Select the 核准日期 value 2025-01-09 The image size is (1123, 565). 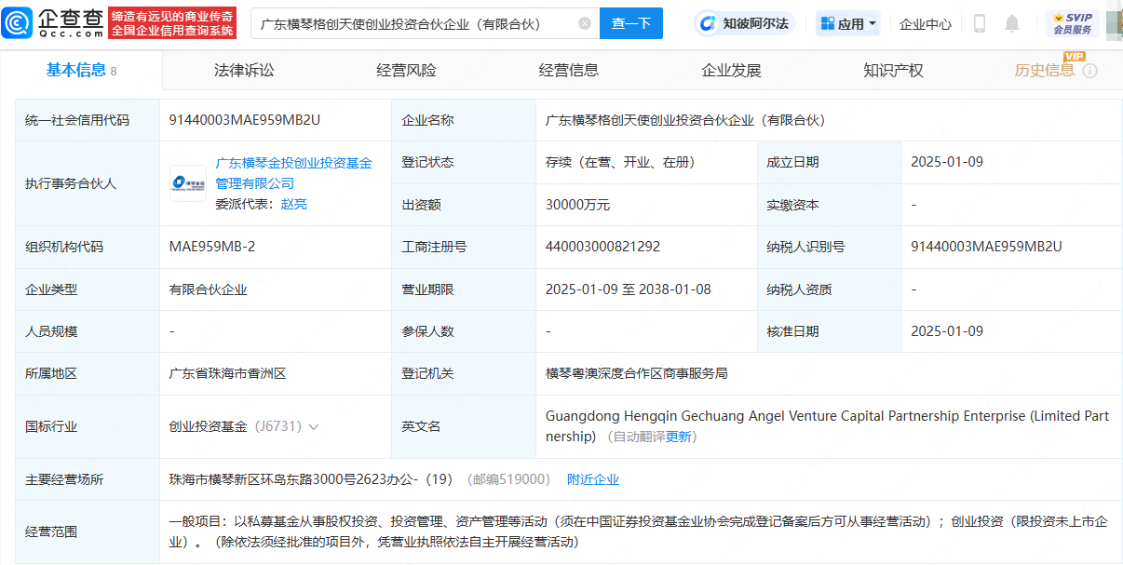947,331
